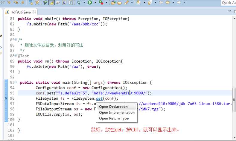236x141 pixels.
Task: Click the underlined get method link
Action: coord(99,98)
